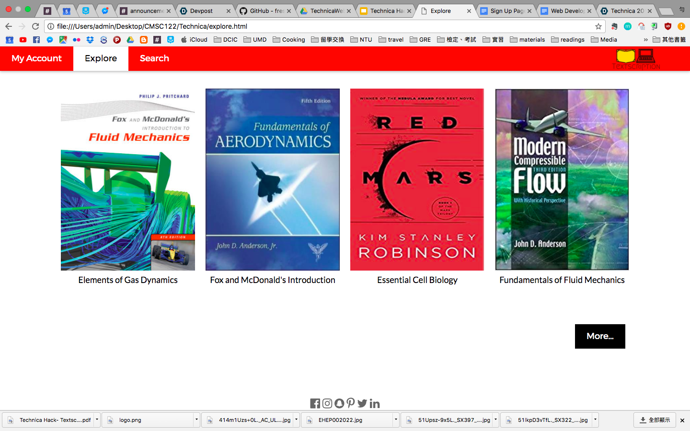Open the Google Drive bookmark icon

130,40
